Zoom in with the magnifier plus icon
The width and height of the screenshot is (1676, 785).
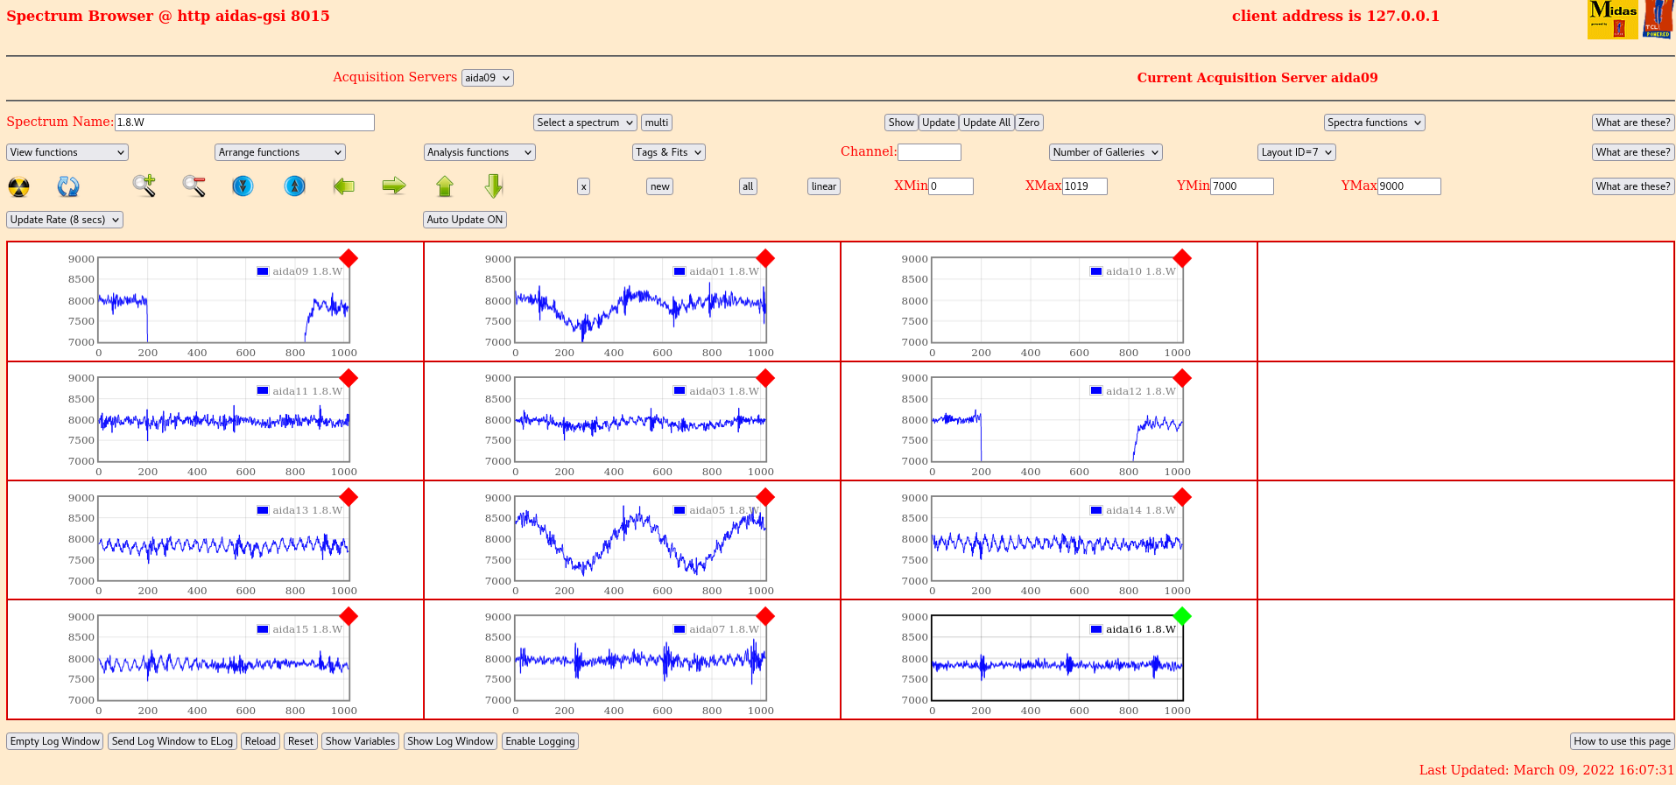[144, 186]
